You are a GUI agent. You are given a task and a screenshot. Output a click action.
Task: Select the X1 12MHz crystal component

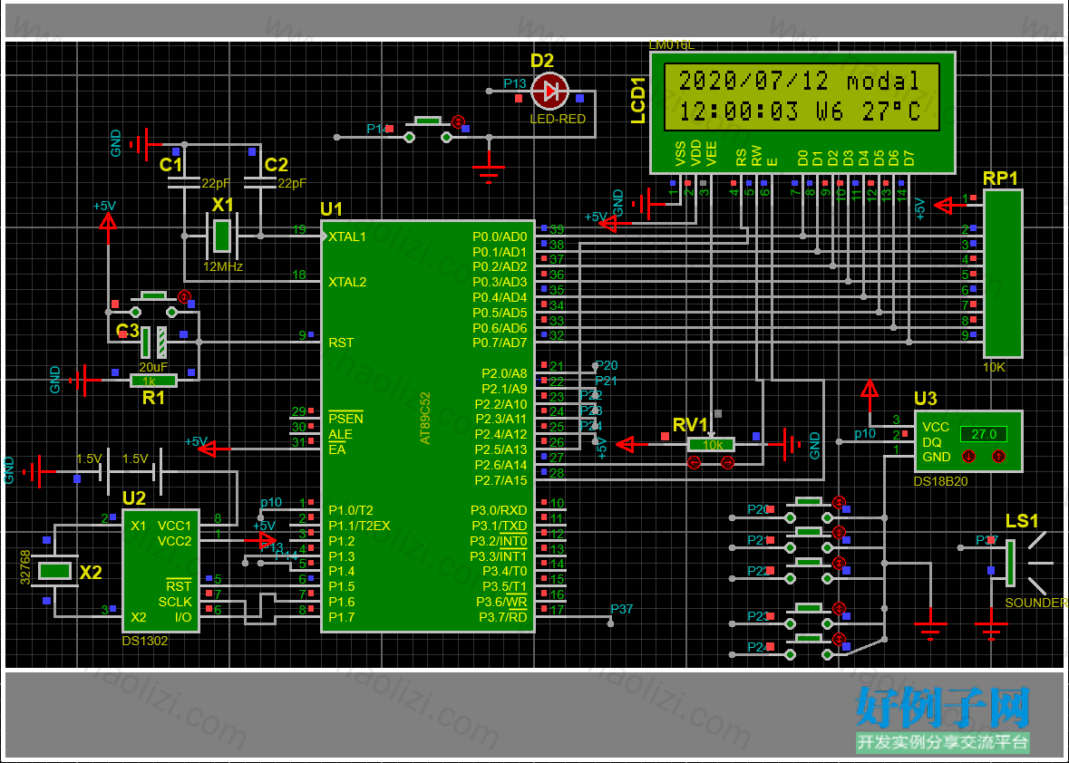click(x=221, y=236)
